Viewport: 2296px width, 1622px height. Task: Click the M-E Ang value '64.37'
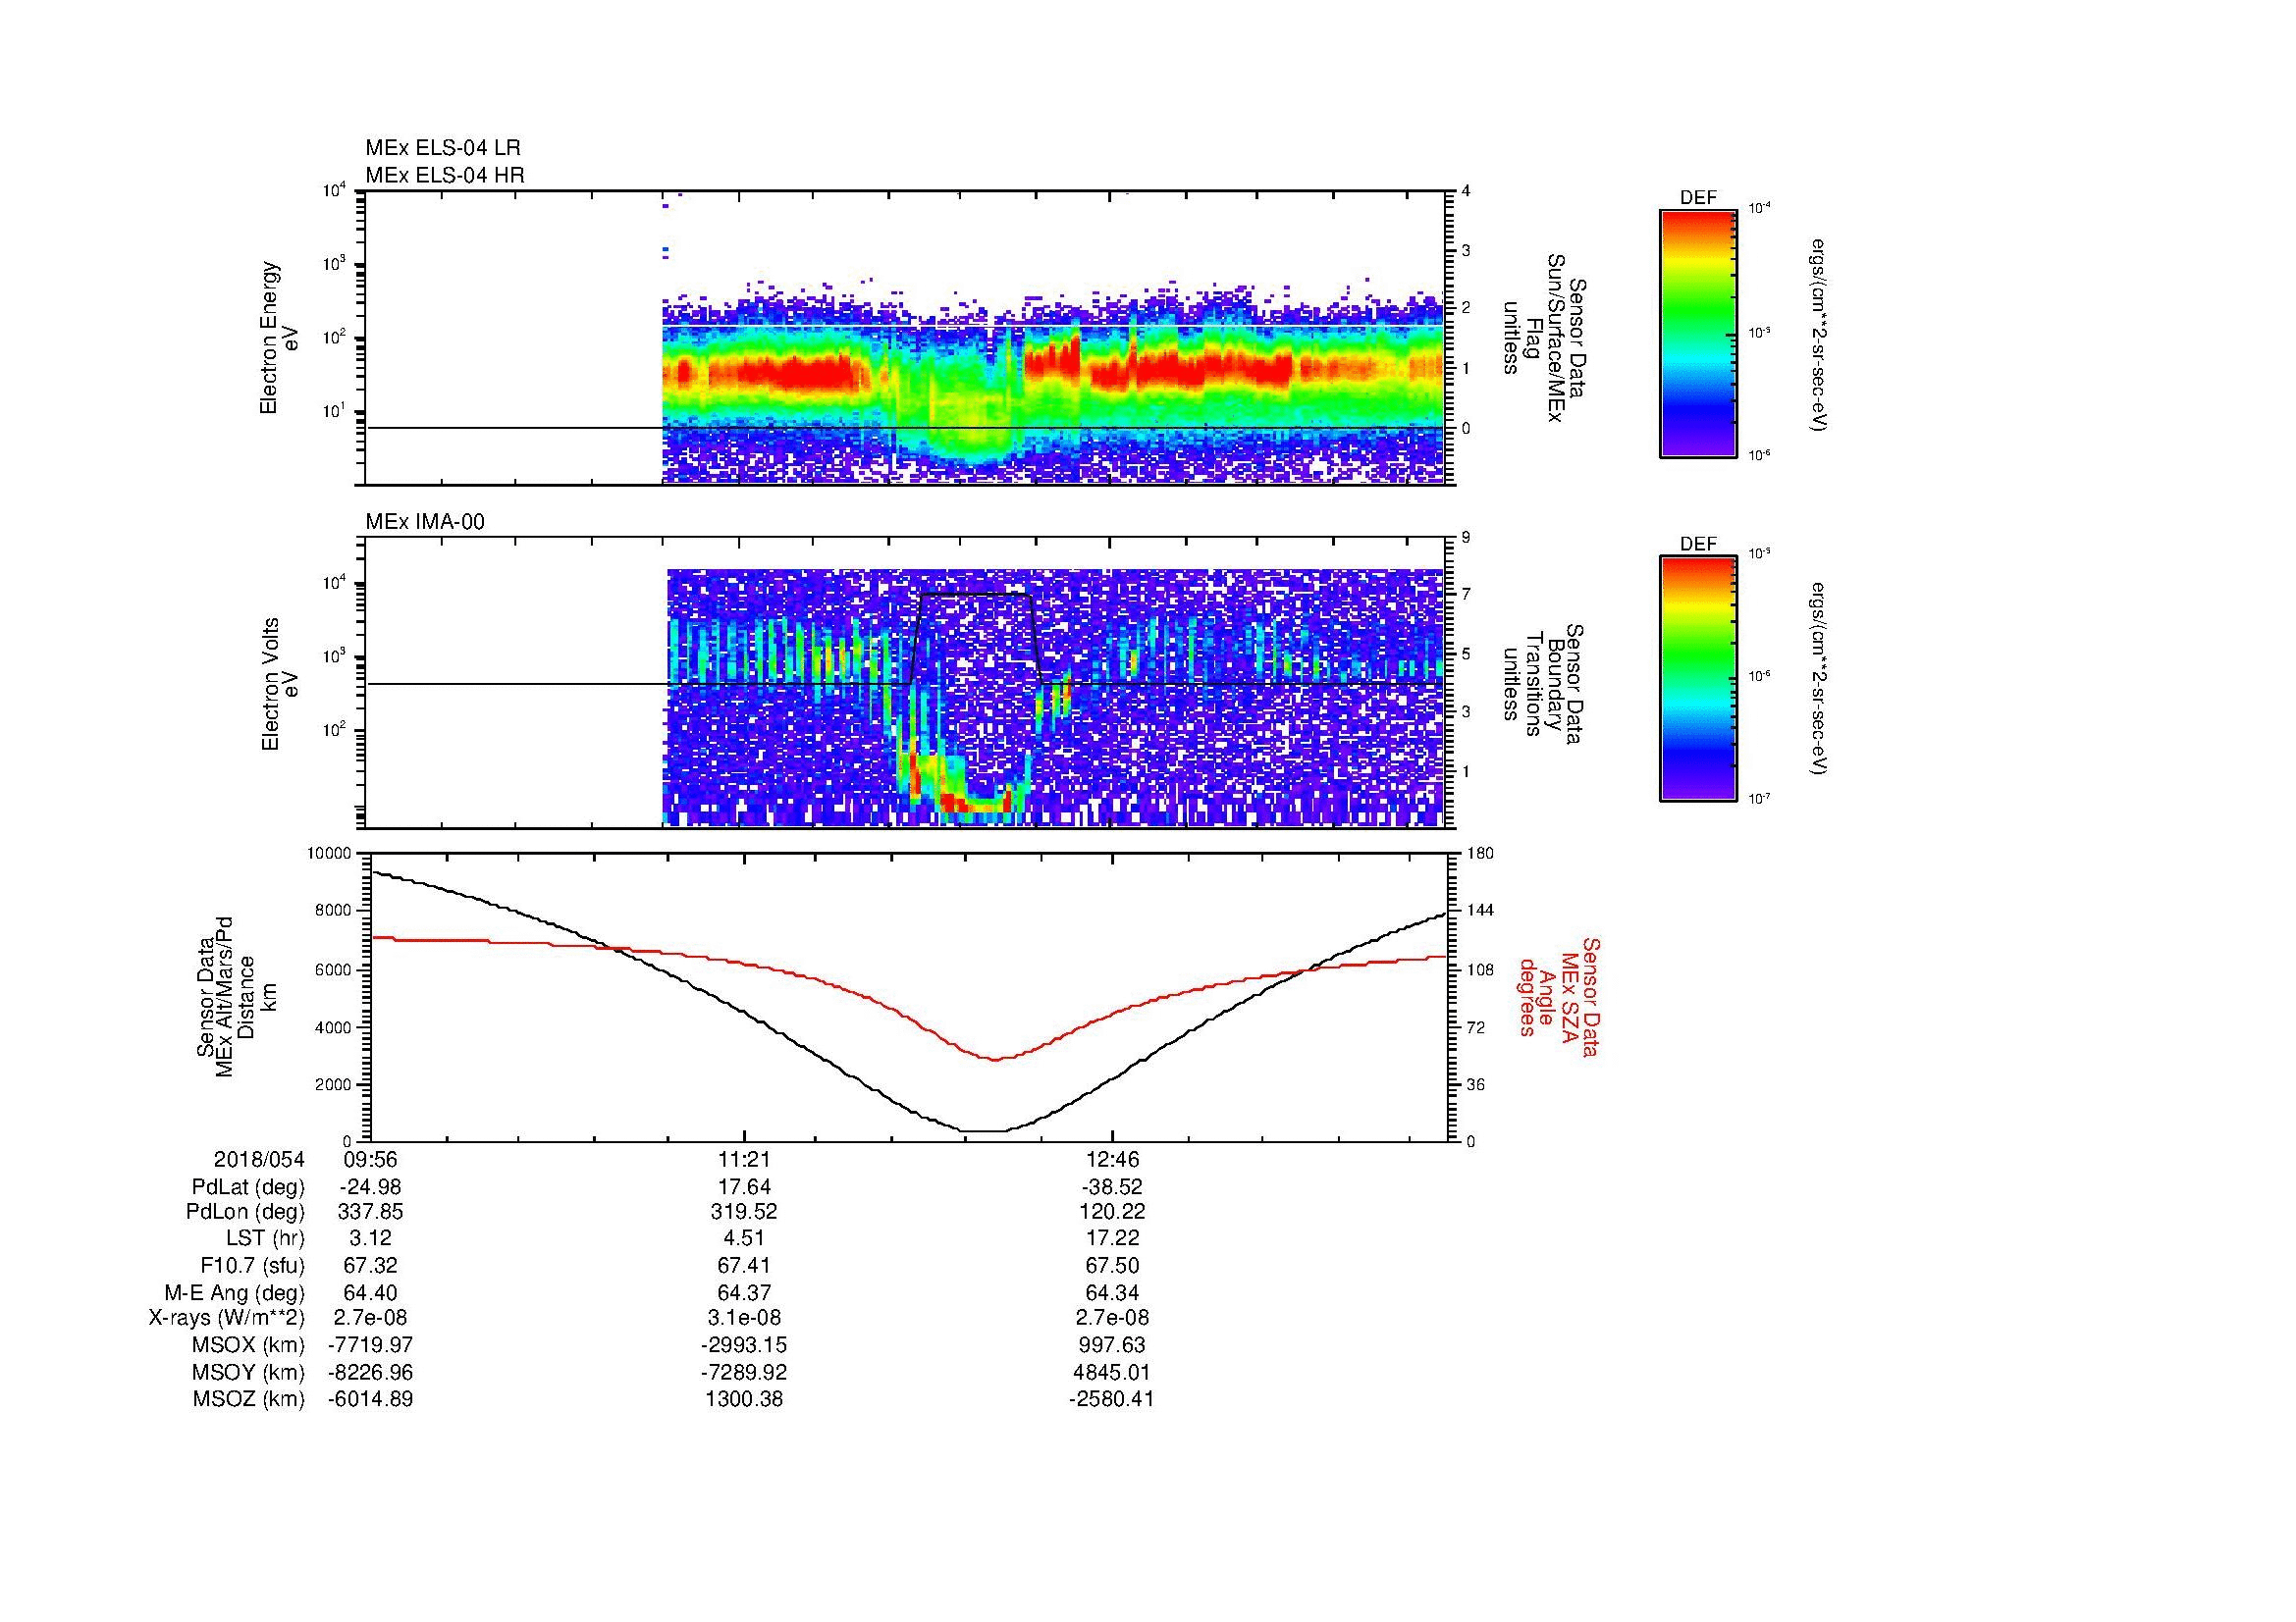click(x=743, y=1293)
